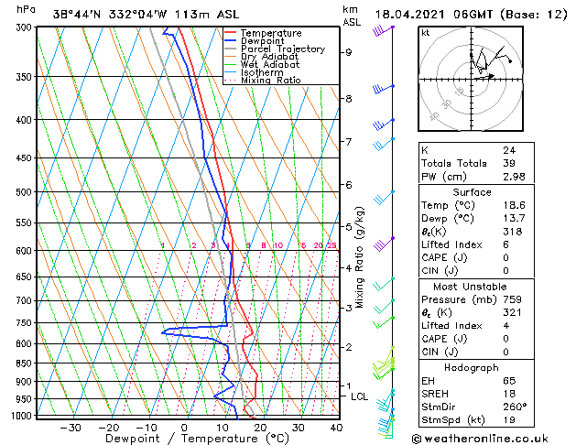Viewport: 576px width, 445px height.
Task: Click the CIN (J) row under Most Unstable
Action: coord(476,352)
